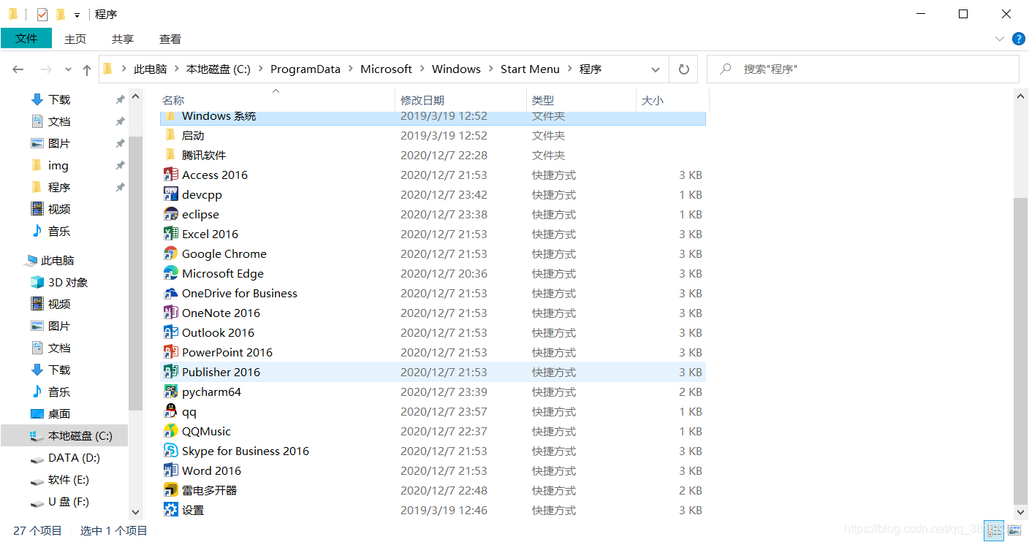Sort by the 大小 column header
Screen dimensions: 1029x542
[672, 100]
